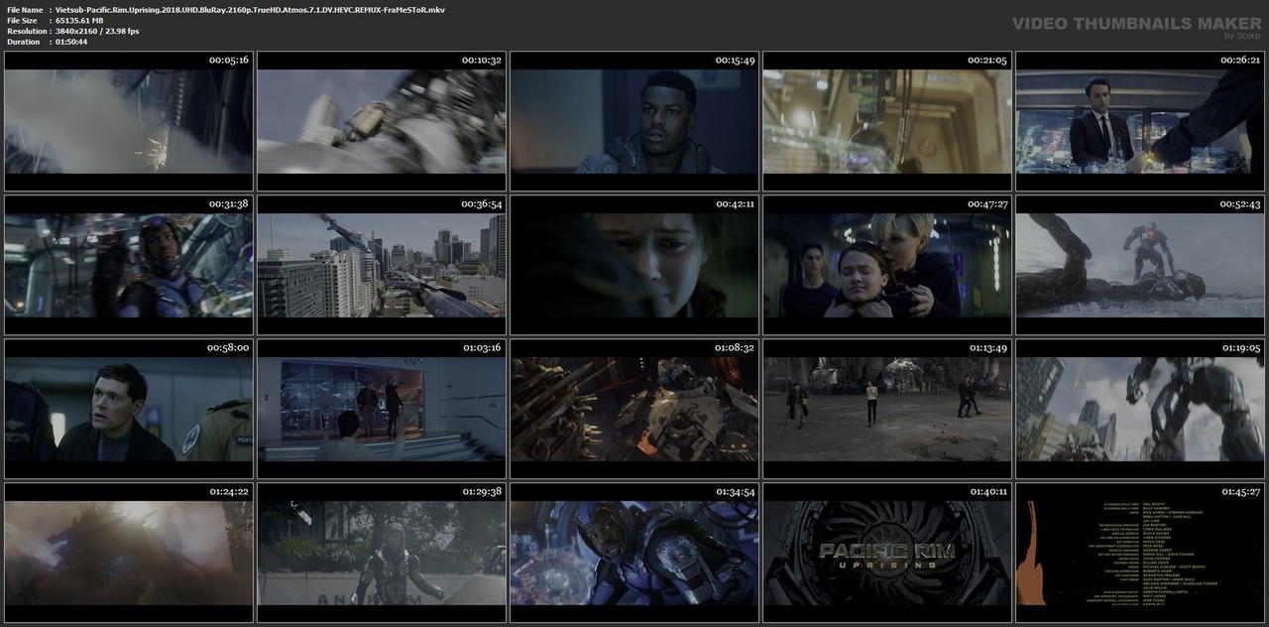Open the frame stamped 00:26:21

(x=1140, y=119)
